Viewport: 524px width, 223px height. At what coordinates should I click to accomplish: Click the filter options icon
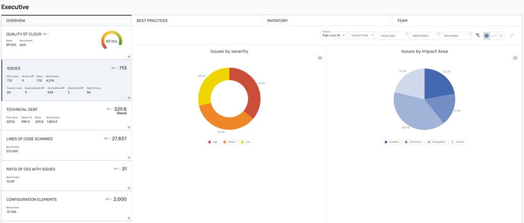coord(477,35)
